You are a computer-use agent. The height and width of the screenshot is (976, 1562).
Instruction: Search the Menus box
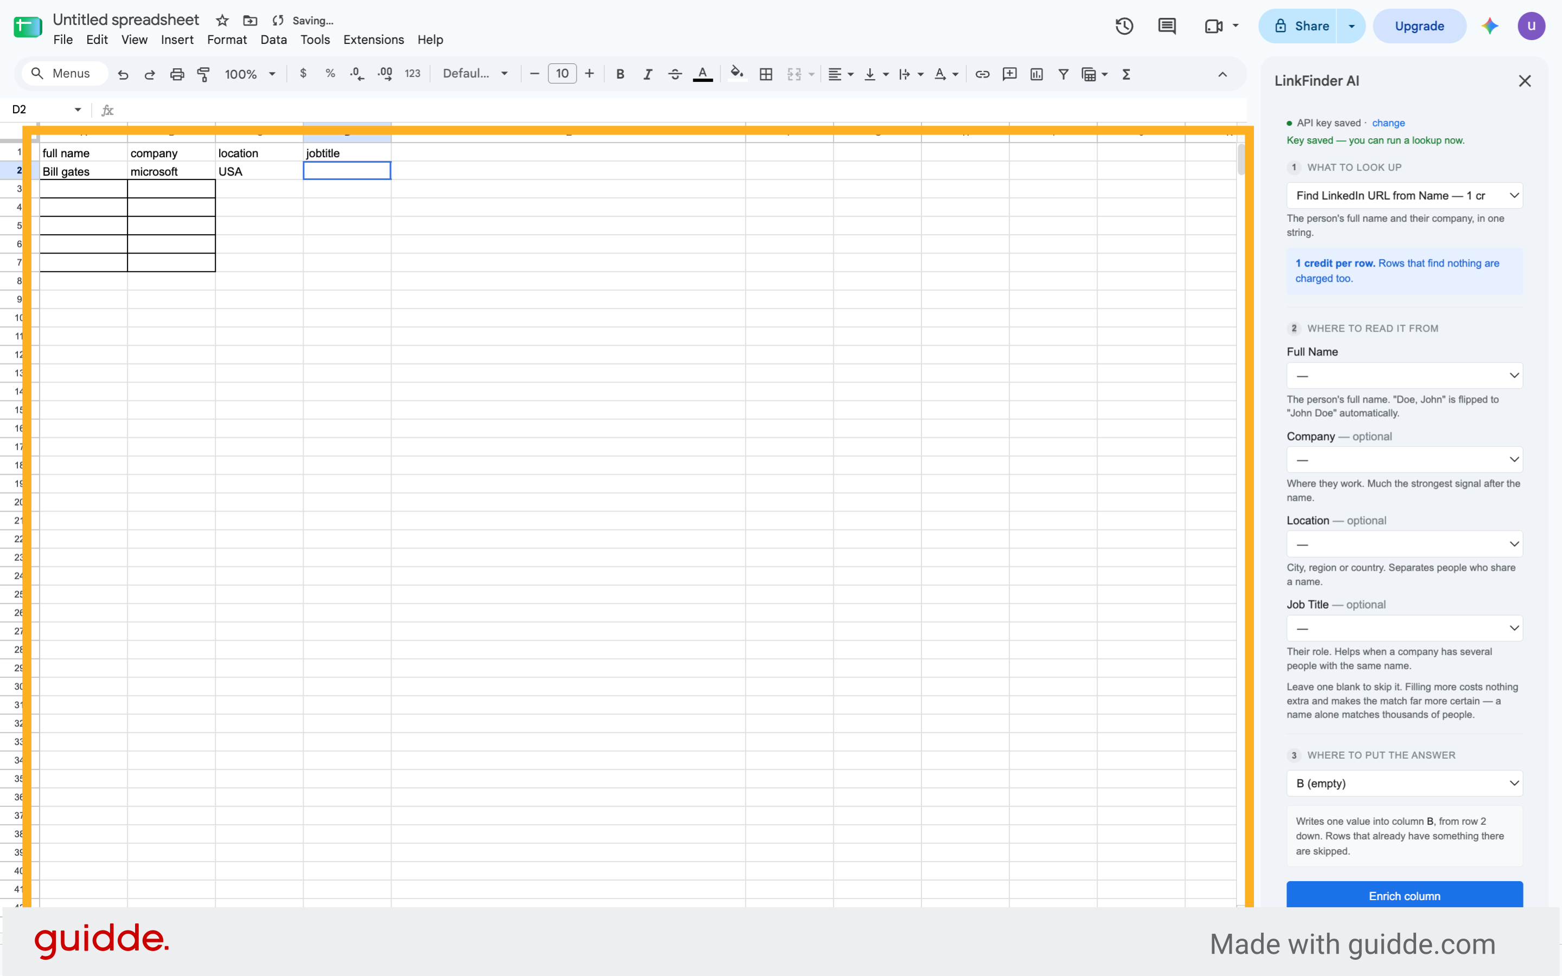[x=65, y=74]
